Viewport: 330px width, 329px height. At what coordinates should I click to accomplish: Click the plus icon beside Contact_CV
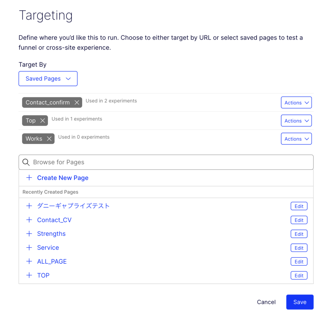coord(29,220)
